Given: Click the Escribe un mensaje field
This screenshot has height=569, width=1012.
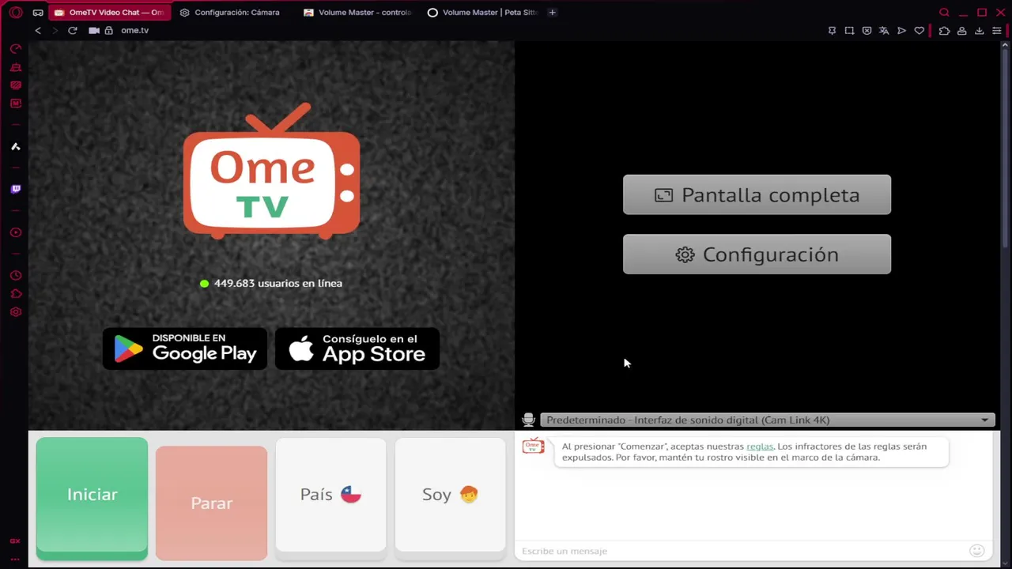Looking at the screenshot, I should (x=742, y=551).
